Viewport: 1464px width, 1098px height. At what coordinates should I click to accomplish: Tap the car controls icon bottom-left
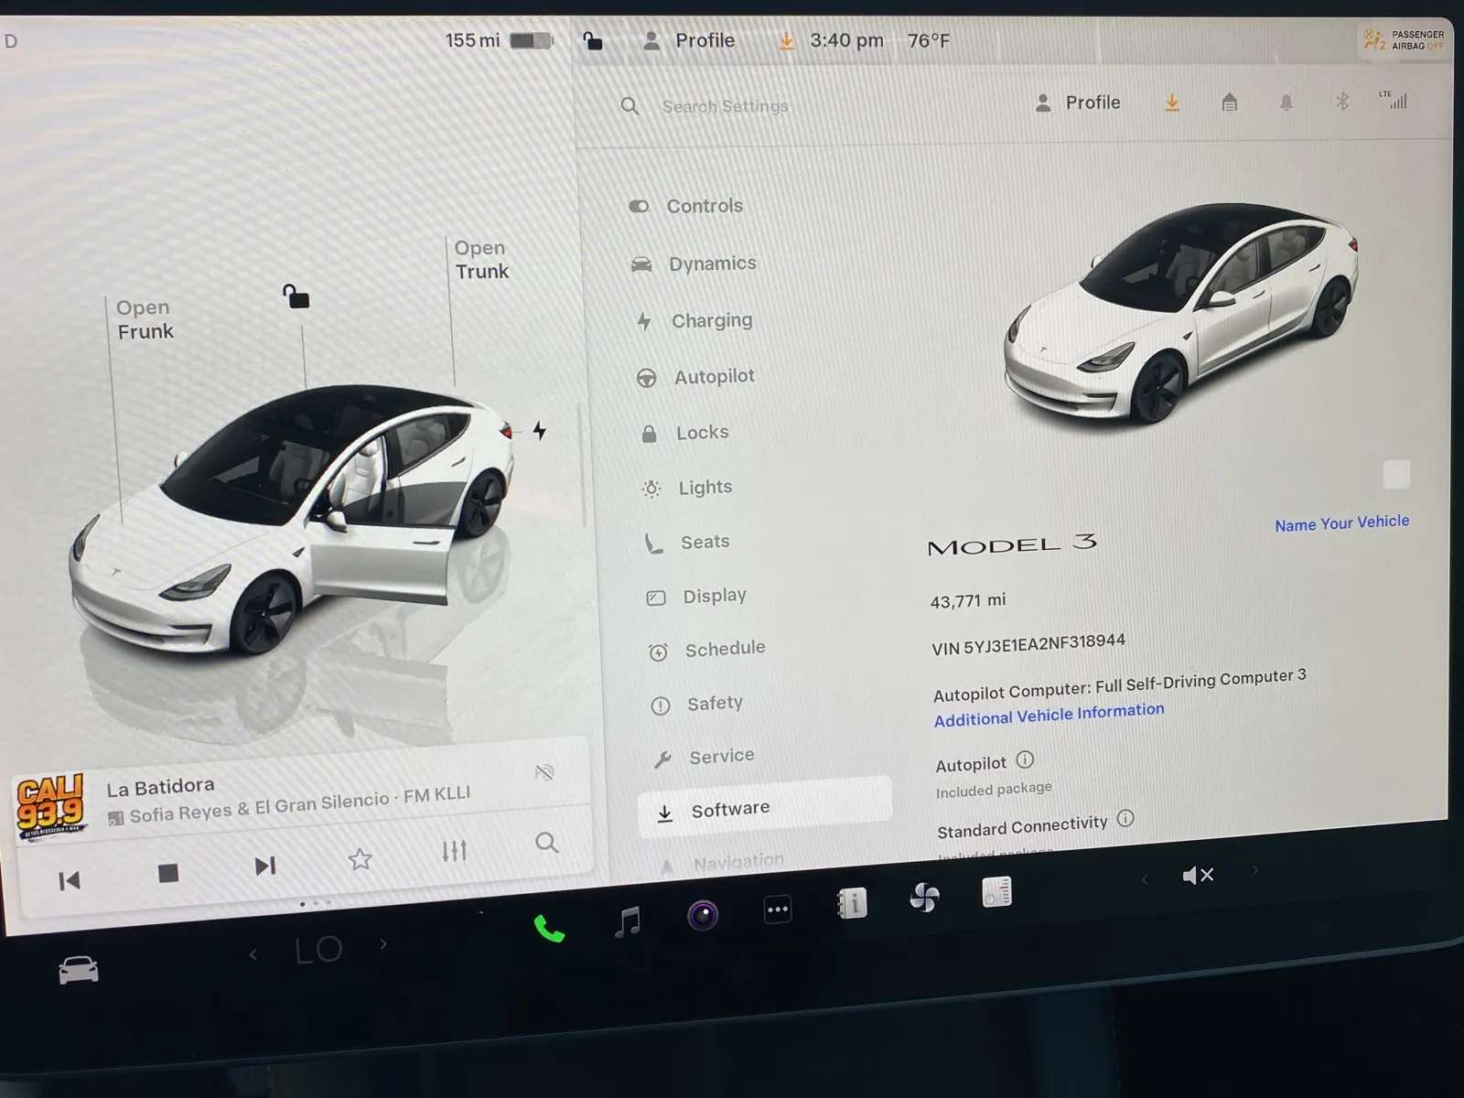[x=79, y=970]
